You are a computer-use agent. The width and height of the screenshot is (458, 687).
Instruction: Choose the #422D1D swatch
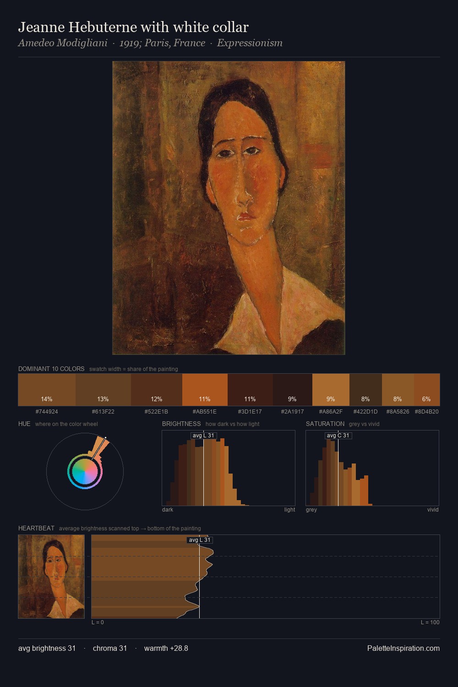[365, 390]
